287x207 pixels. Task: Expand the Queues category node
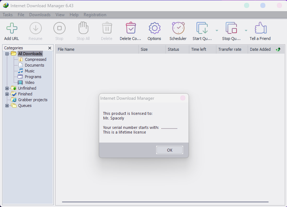click(7, 105)
